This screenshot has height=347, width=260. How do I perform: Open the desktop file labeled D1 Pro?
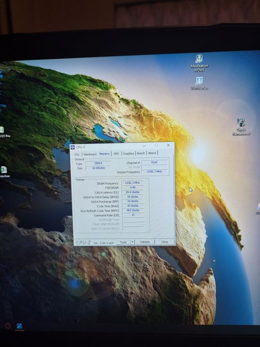tap(3, 132)
